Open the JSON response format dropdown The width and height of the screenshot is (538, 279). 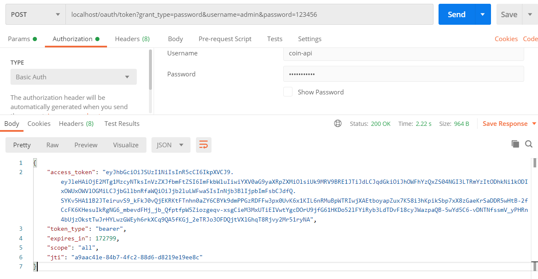coord(171,144)
